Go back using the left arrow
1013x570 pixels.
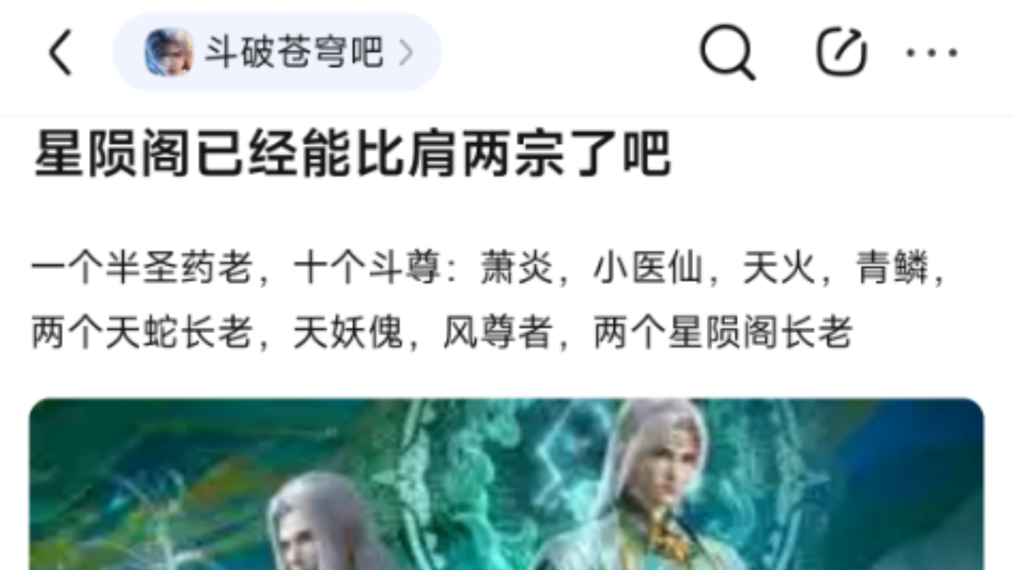click(x=60, y=52)
